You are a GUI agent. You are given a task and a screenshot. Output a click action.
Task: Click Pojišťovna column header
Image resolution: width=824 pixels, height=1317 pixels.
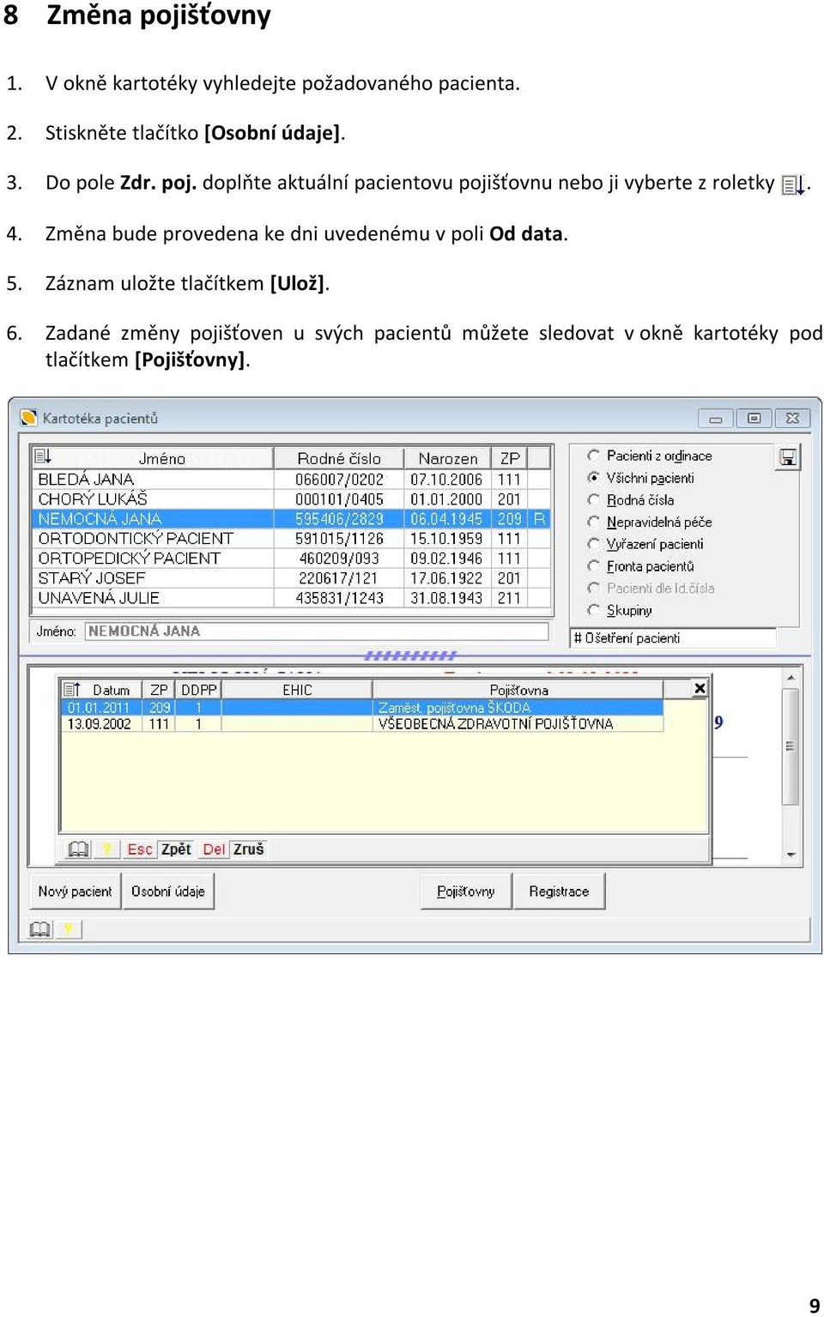point(518,690)
